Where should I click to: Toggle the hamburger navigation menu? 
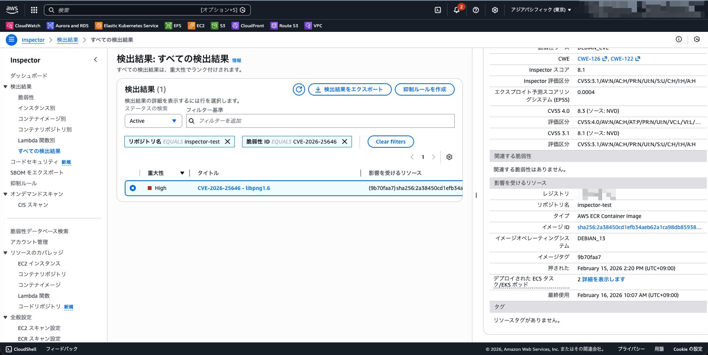coord(12,40)
